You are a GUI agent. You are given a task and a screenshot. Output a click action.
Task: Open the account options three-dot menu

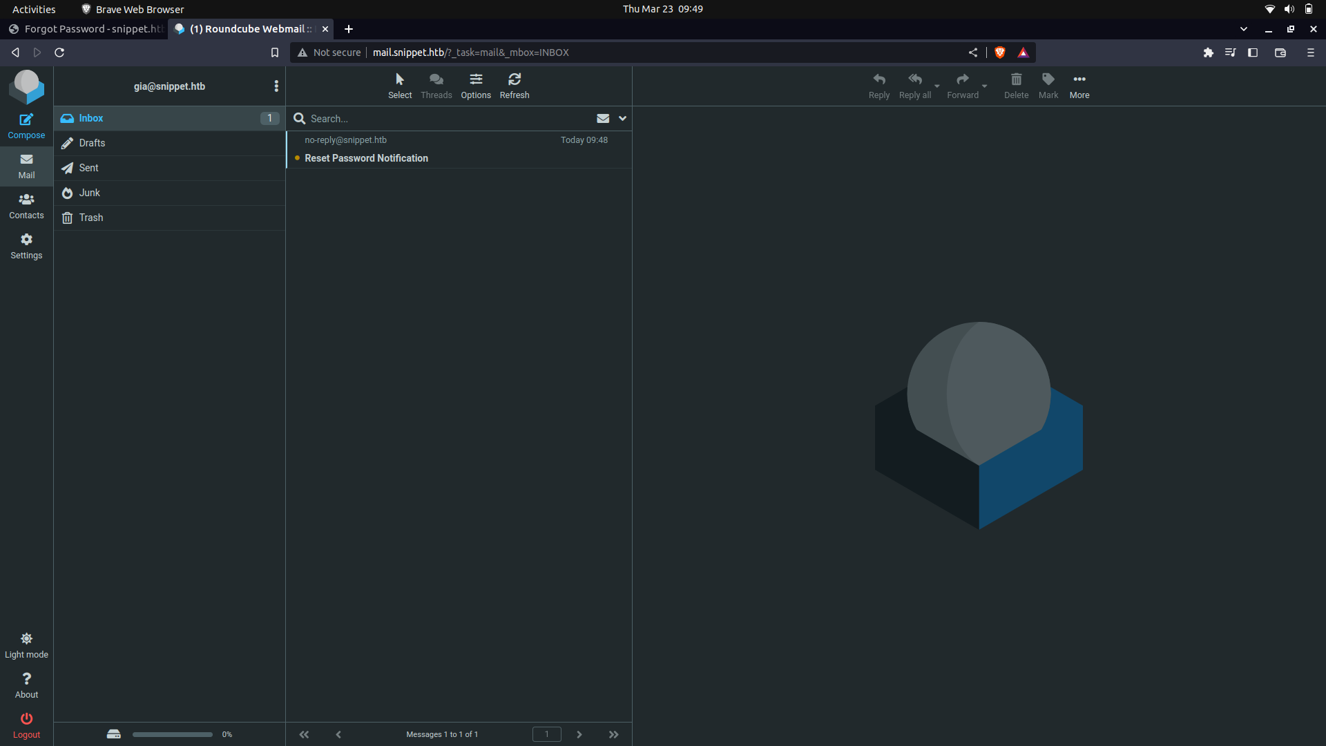point(276,86)
